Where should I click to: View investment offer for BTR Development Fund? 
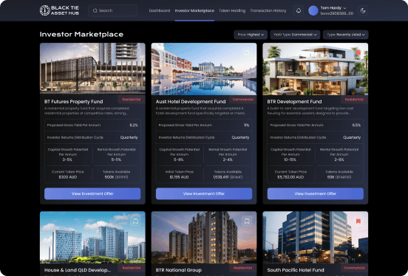tap(316, 193)
